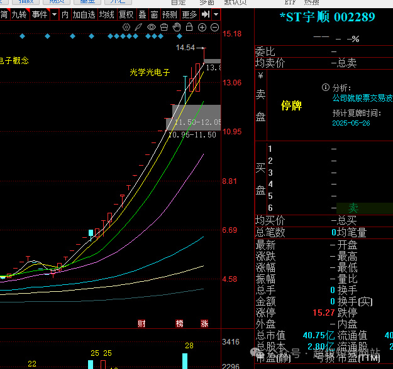Screen dimensions: 393x369
Task: Click the info icon beside 分析
Action: (325, 87)
